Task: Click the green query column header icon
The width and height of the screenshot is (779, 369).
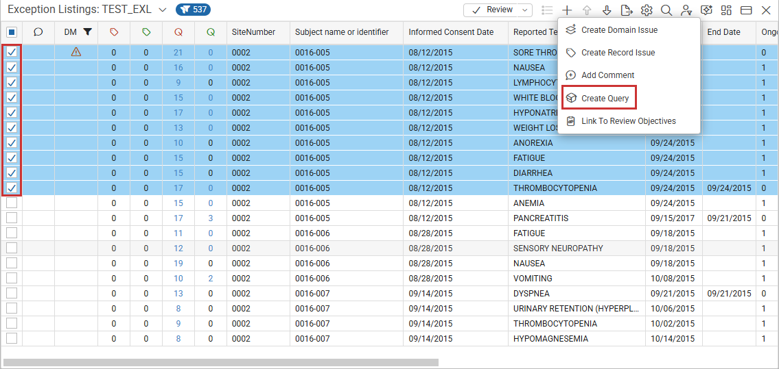Action: (x=211, y=32)
